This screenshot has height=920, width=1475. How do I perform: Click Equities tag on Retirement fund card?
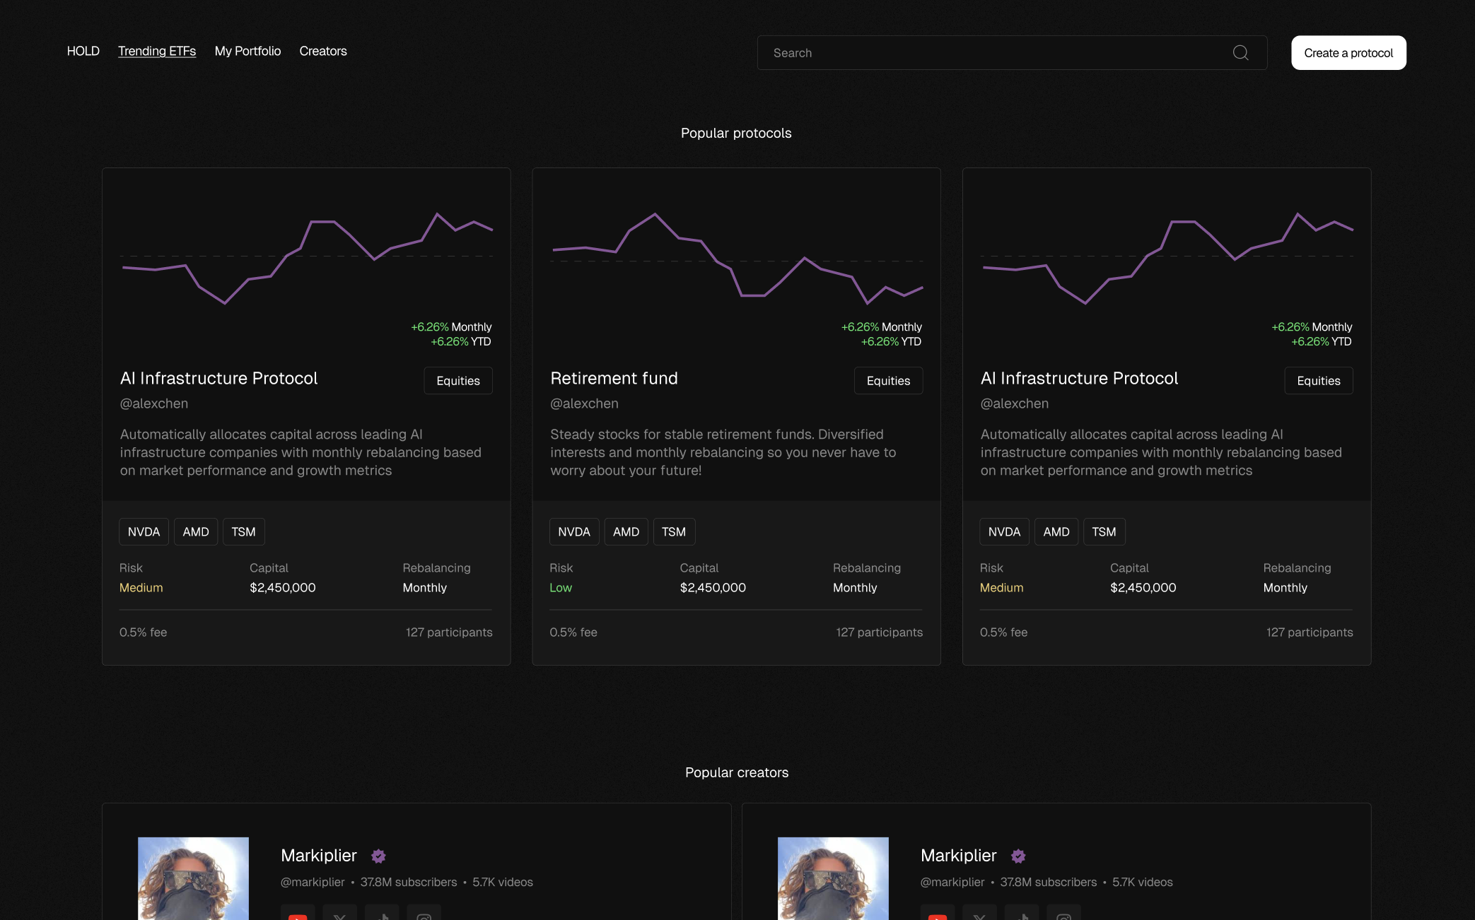coord(888,381)
